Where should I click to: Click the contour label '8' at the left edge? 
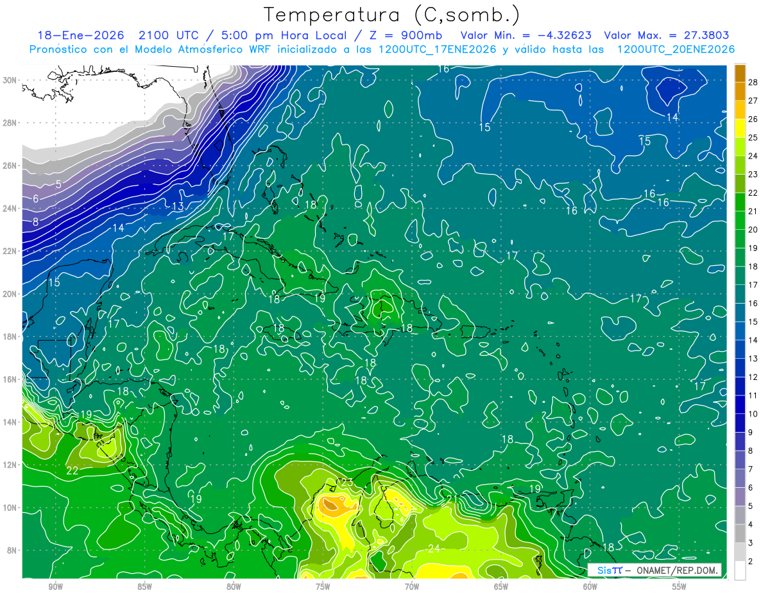[36, 221]
